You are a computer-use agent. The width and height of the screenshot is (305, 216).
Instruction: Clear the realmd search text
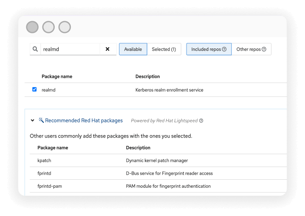[108, 49]
